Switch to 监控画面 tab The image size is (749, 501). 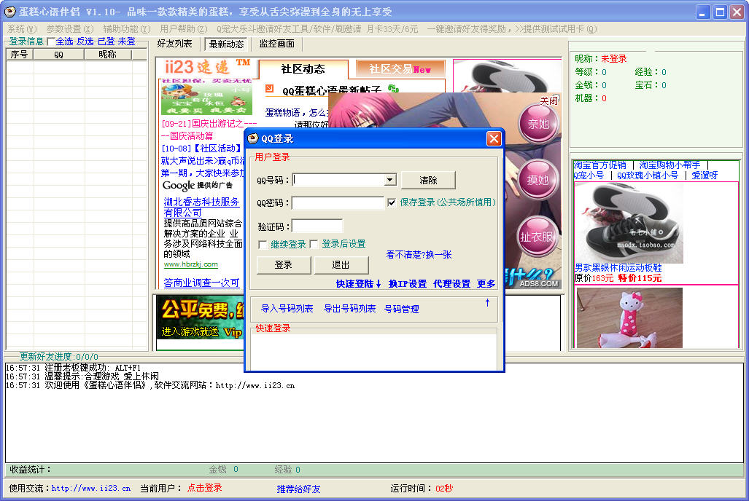click(277, 44)
